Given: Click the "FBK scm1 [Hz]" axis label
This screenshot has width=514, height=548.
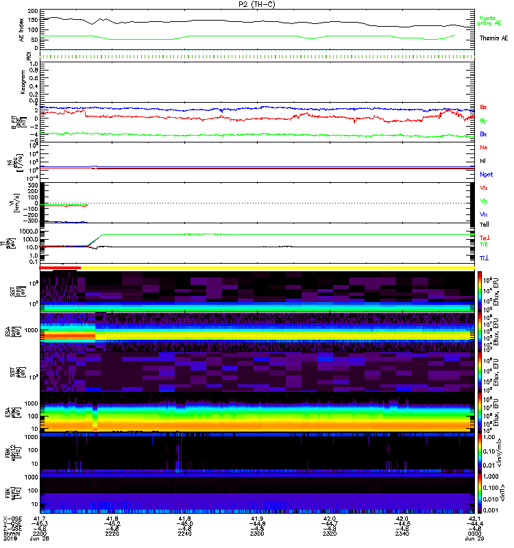Looking at the screenshot, I should (14, 492).
